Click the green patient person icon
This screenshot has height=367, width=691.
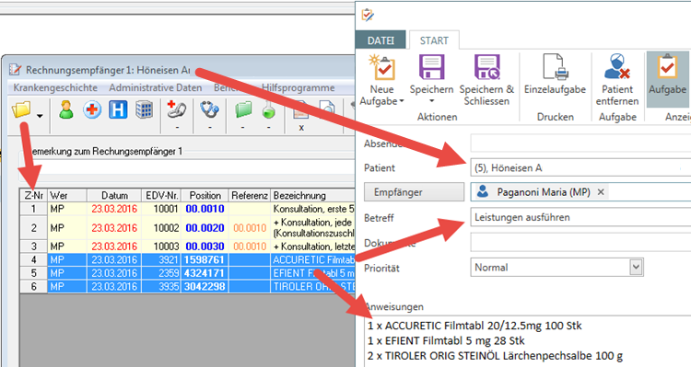point(66,109)
